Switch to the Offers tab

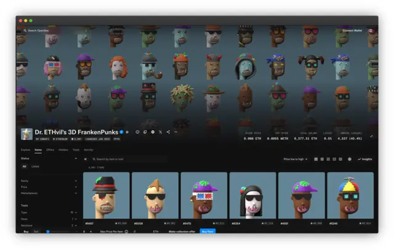tap(50, 150)
